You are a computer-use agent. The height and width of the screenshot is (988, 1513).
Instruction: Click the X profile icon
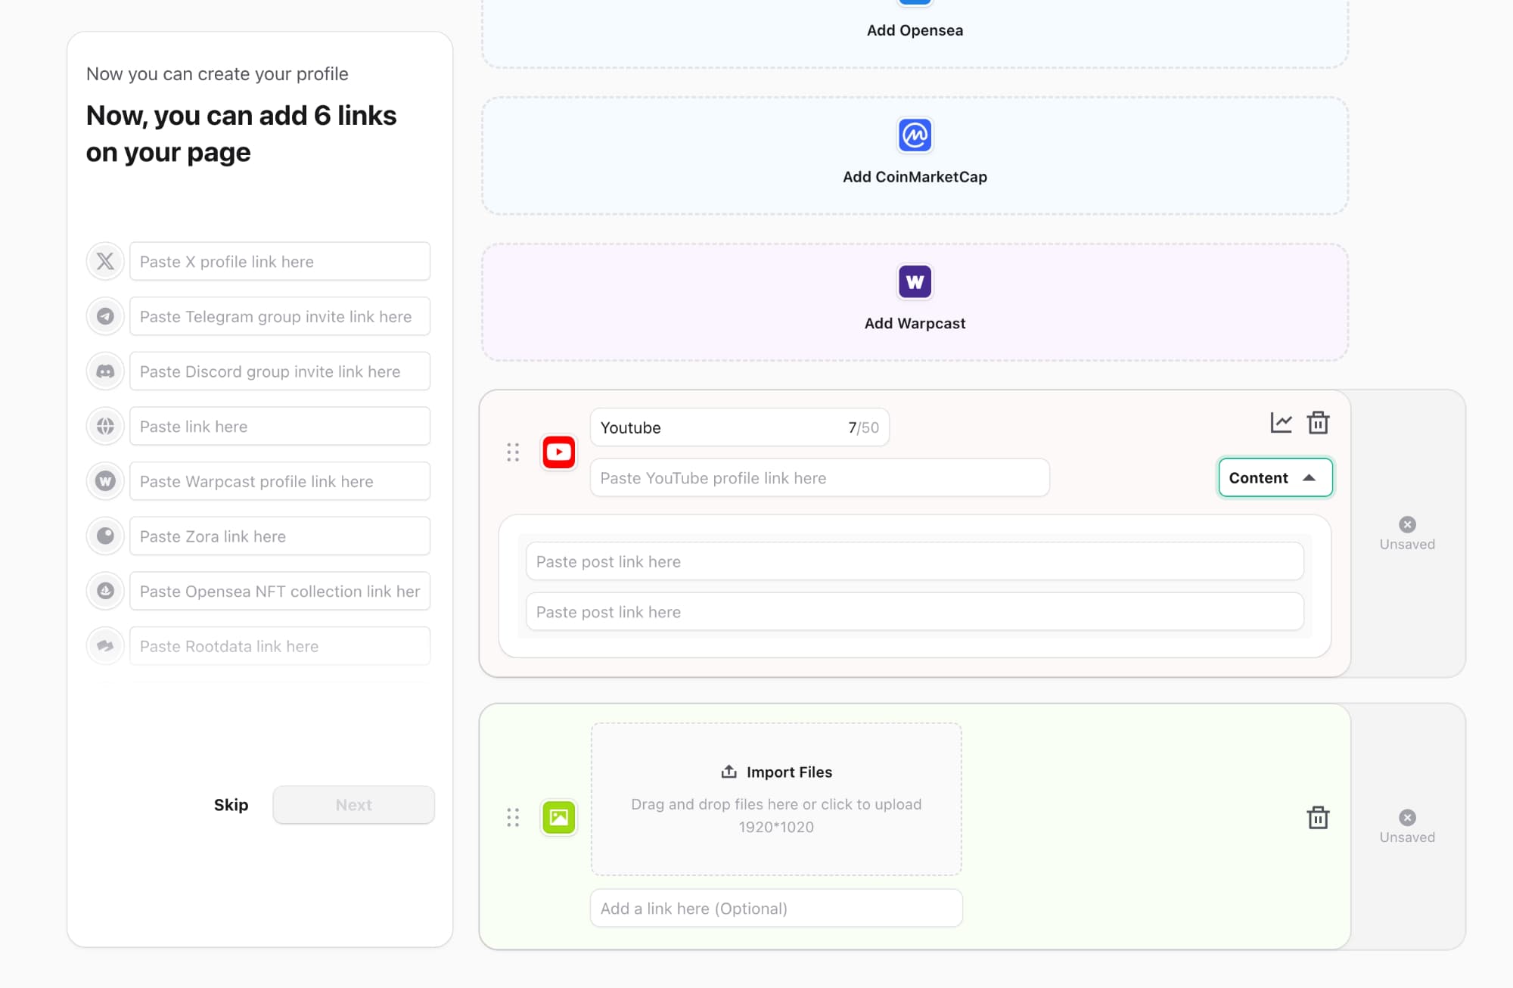pos(105,262)
